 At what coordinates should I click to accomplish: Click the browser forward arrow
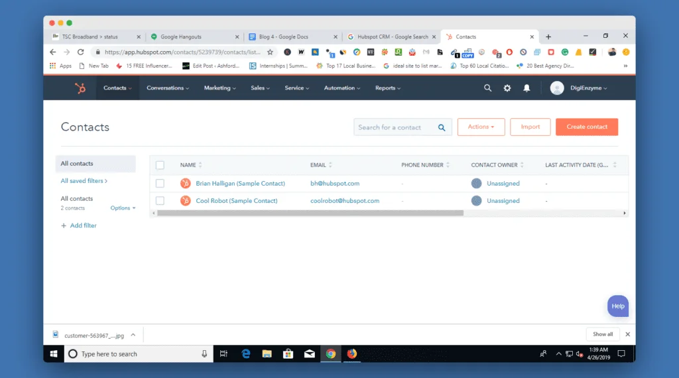click(x=67, y=52)
